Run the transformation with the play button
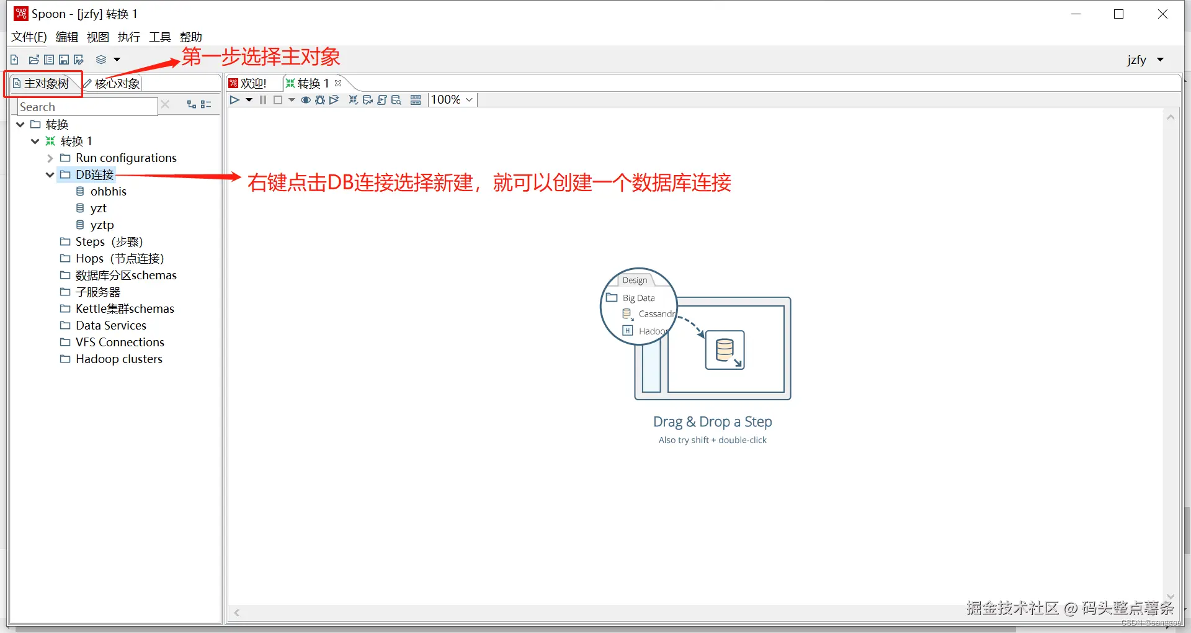Image resolution: width=1191 pixels, height=633 pixels. [234, 100]
